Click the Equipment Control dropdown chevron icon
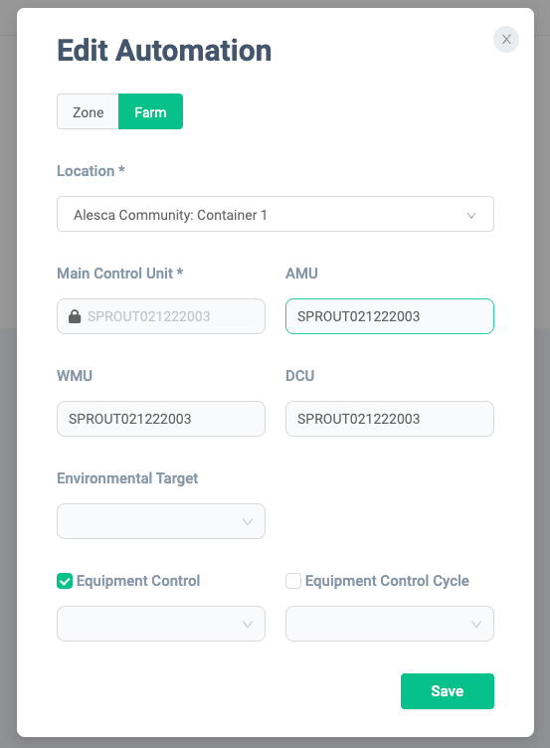This screenshot has width=550, height=748. coord(247,624)
